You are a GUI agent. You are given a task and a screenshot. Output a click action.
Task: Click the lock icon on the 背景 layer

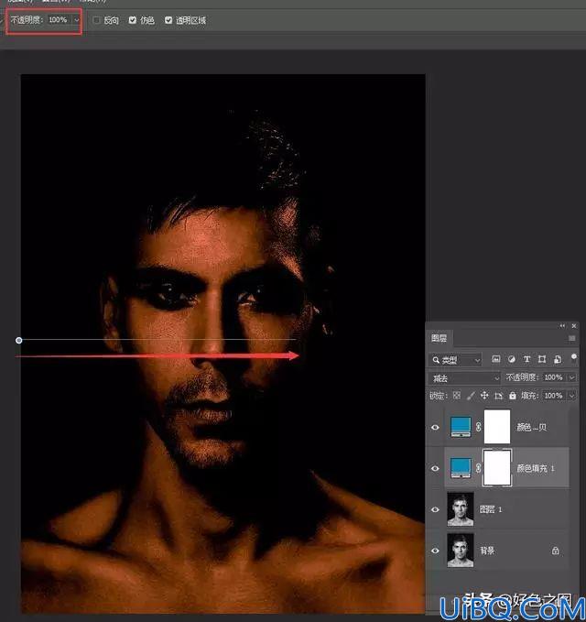coord(556,551)
